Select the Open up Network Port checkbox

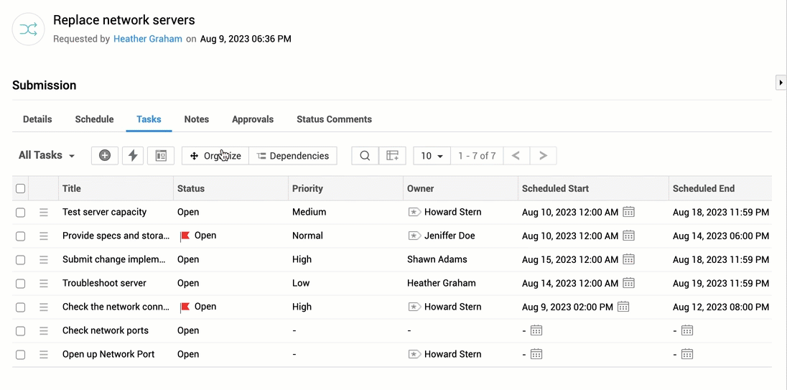[x=20, y=354]
